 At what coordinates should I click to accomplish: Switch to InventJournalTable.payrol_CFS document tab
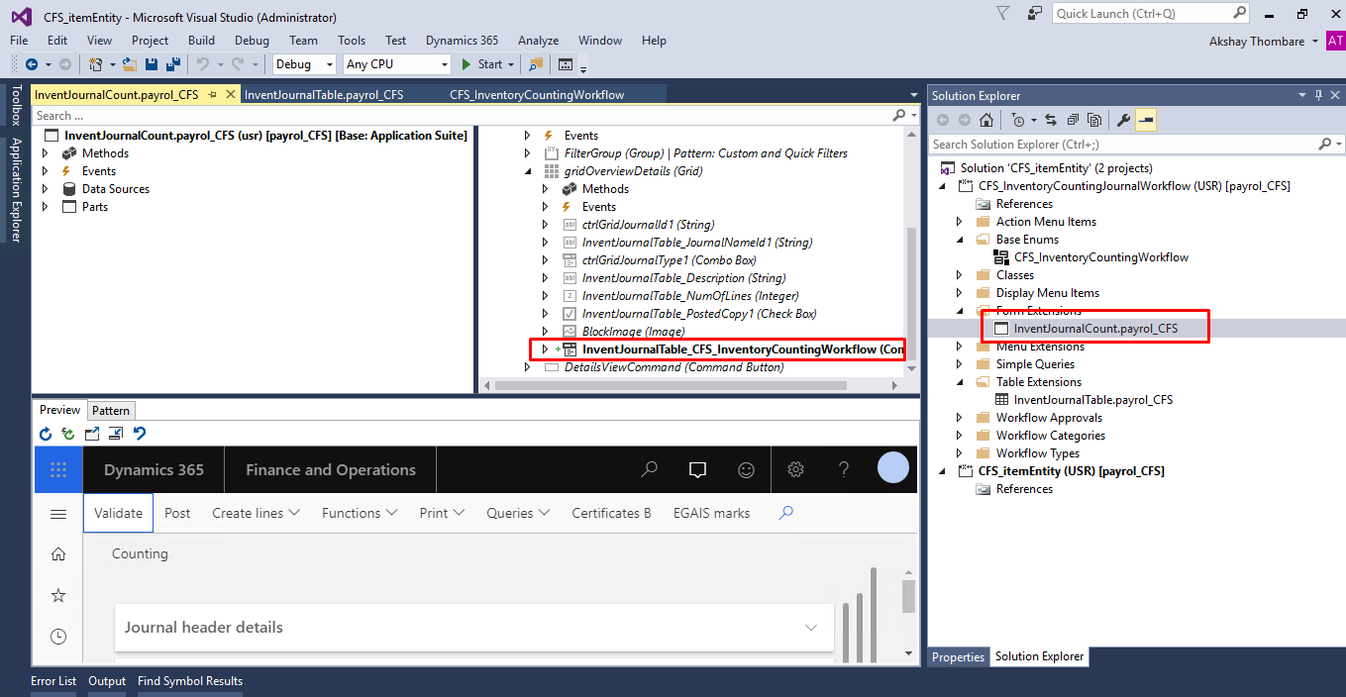click(324, 95)
